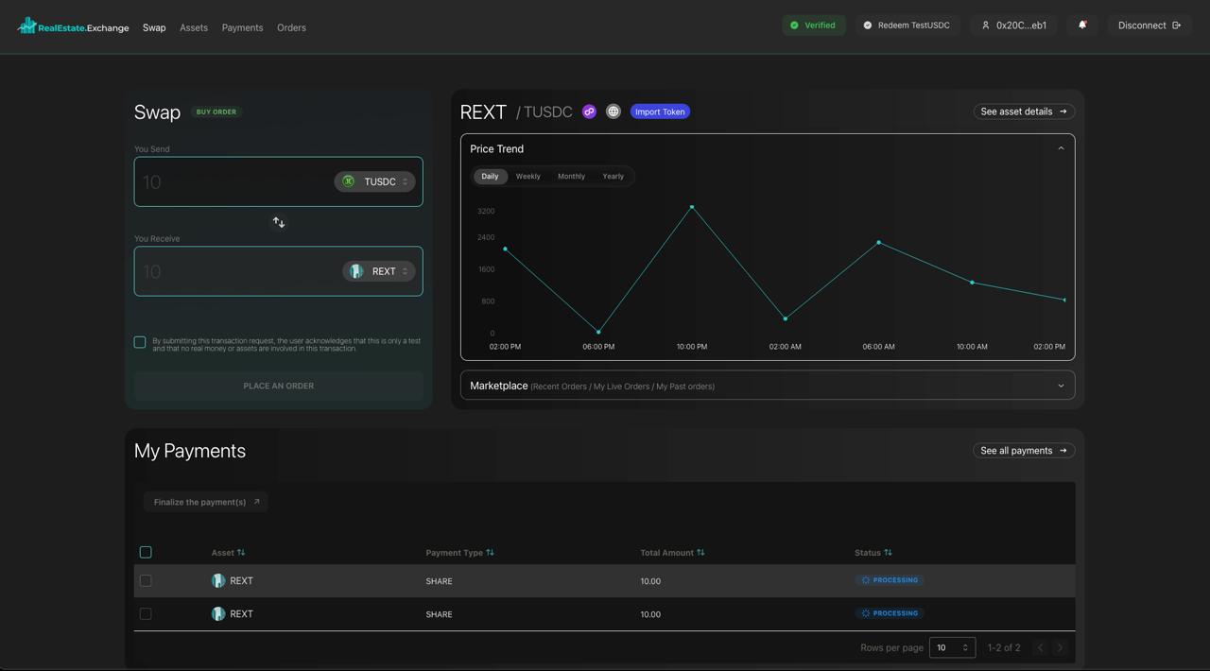The image size is (1210, 671).
Task: Click the 06:00 AM chart data point
Action: point(879,243)
